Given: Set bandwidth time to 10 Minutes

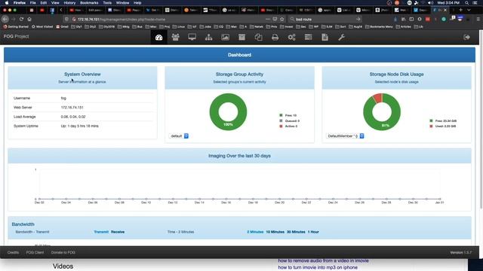Looking at the screenshot, I should click(275, 232).
